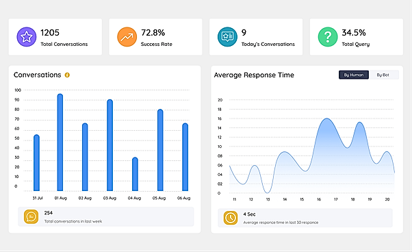Click the 31 Jul axis label
This screenshot has width=412, height=252.
pos(38,198)
